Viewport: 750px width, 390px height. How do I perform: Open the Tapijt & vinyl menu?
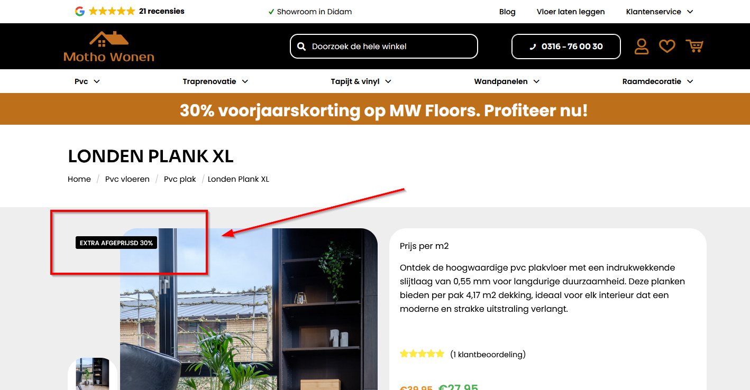tap(361, 81)
